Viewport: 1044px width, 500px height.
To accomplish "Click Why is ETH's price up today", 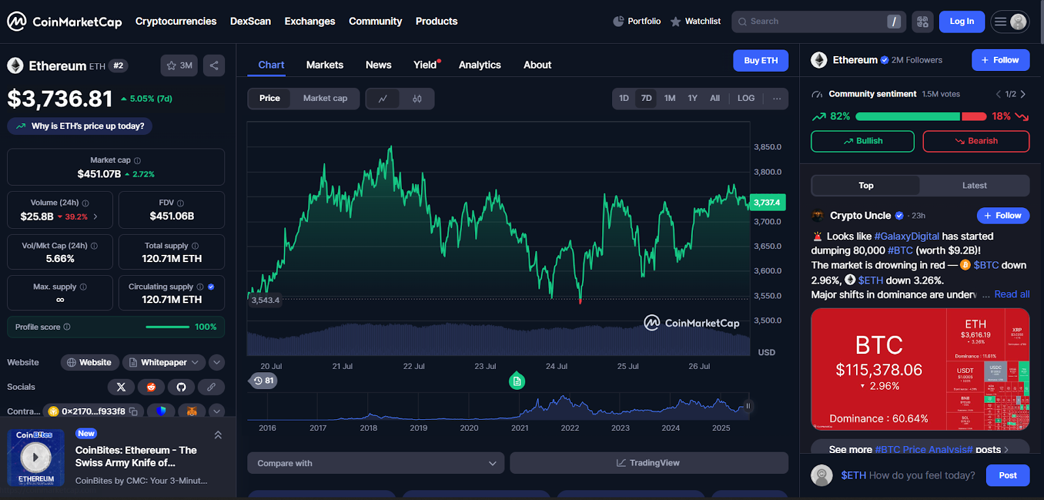I will 80,126.
